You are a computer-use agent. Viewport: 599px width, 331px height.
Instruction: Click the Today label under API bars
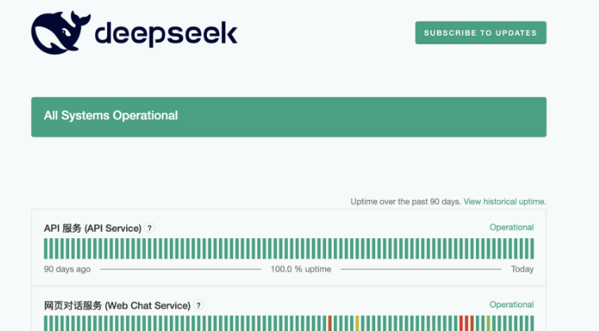[522, 269]
